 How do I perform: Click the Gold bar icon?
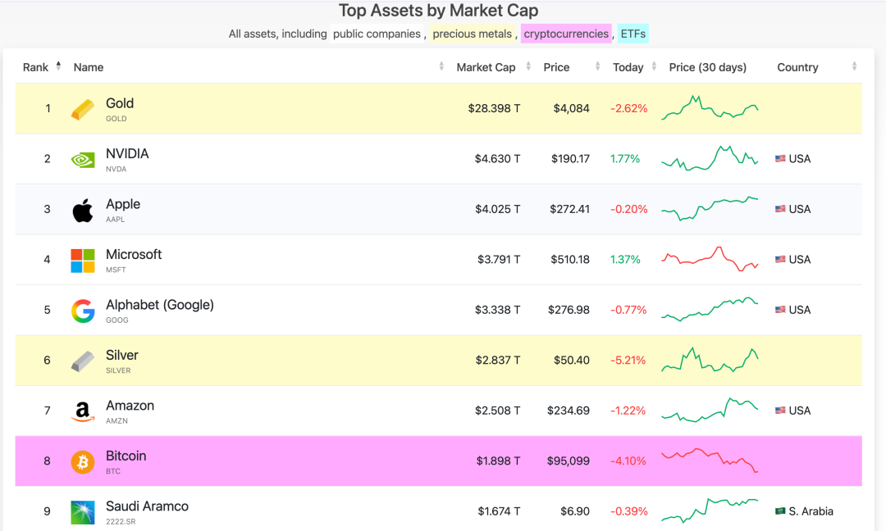[x=83, y=109]
